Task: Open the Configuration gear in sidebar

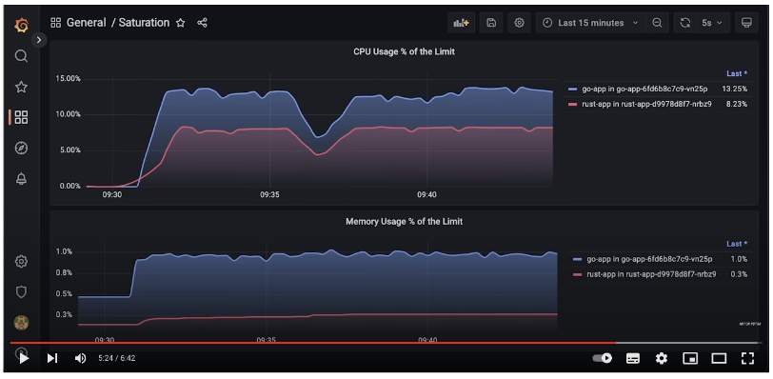Action: [x=21, y=261]
